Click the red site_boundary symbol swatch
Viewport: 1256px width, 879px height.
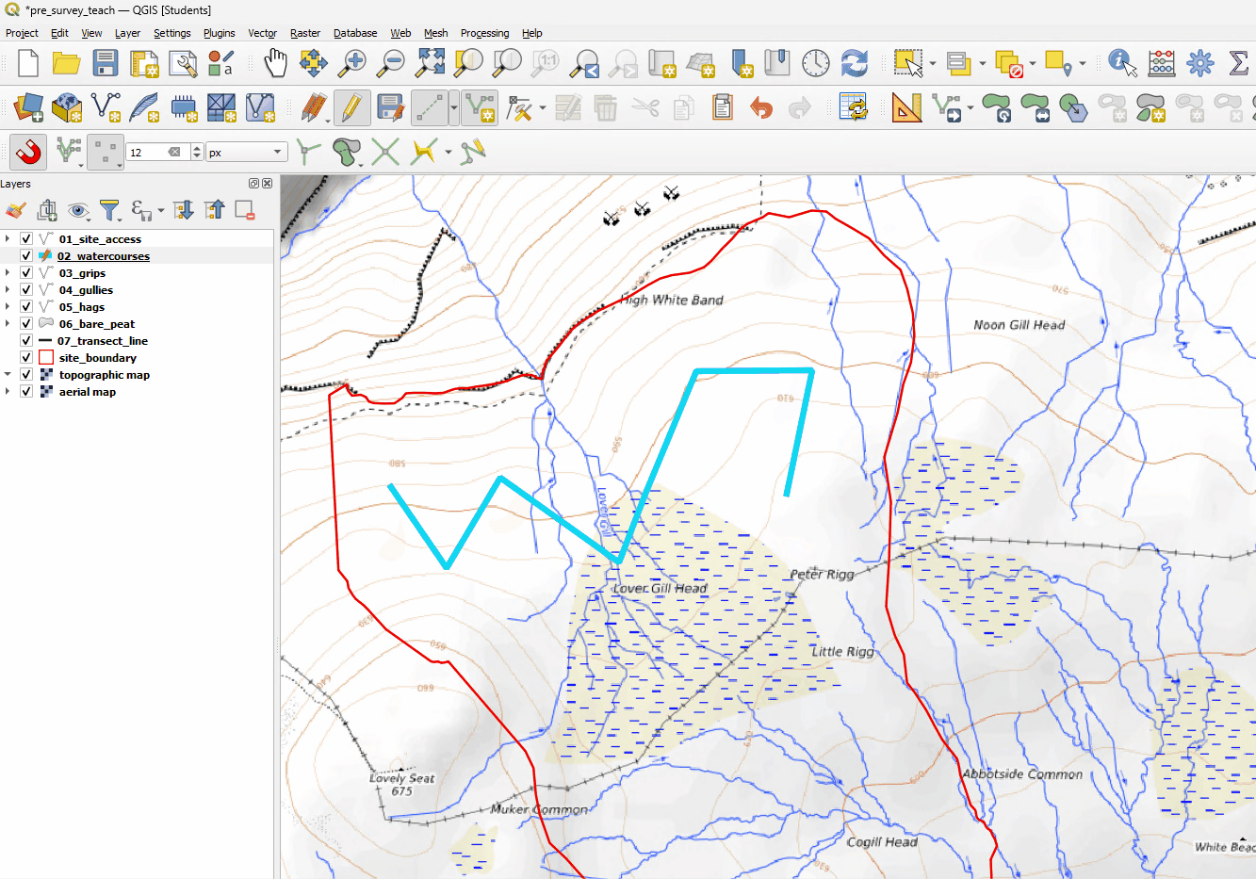point(46,358)
